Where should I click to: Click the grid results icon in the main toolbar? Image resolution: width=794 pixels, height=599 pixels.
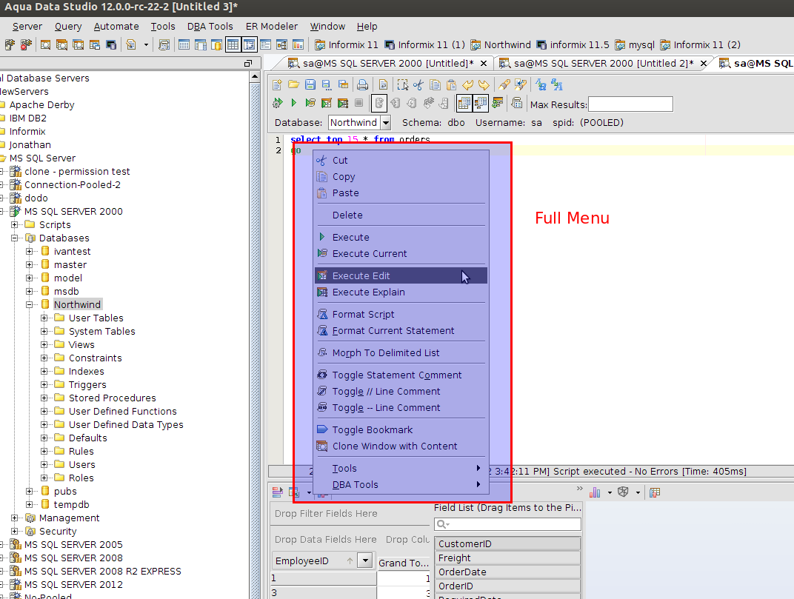184,44
